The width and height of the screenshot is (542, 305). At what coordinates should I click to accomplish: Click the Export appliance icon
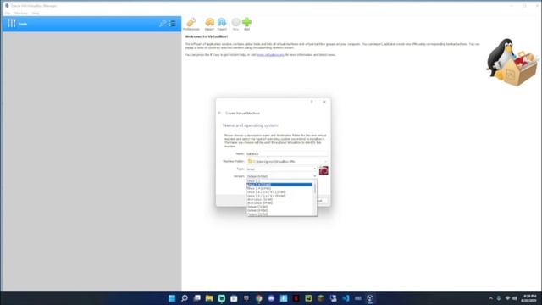222,23
